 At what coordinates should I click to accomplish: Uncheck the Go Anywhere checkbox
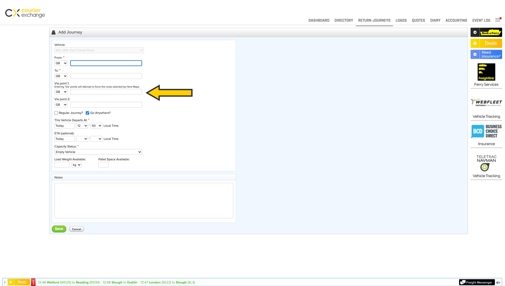[87, 113]
